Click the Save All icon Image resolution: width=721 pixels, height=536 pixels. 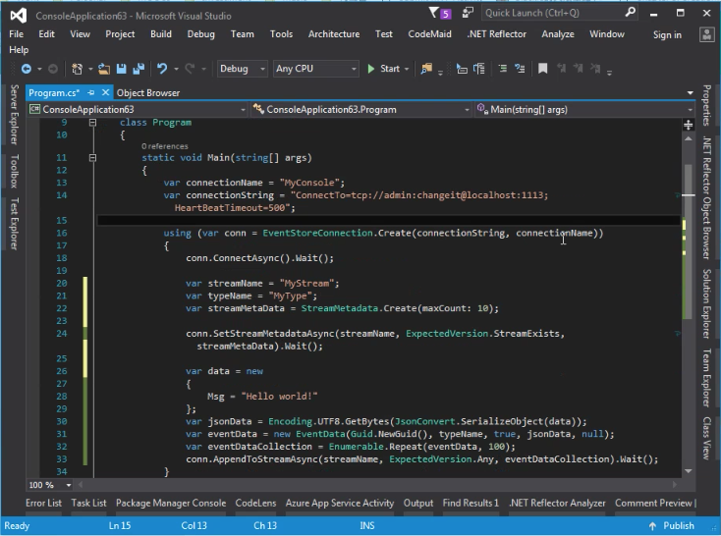click(139, 69)
